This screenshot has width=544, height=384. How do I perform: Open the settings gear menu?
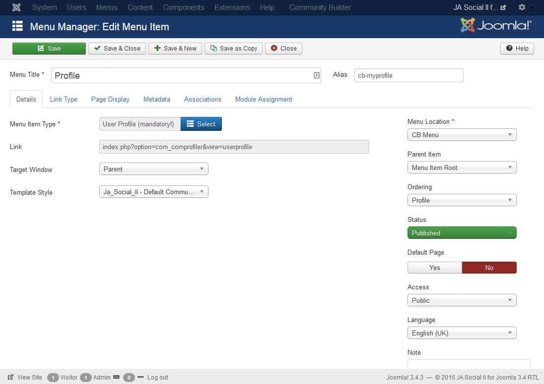coord(522,7)
